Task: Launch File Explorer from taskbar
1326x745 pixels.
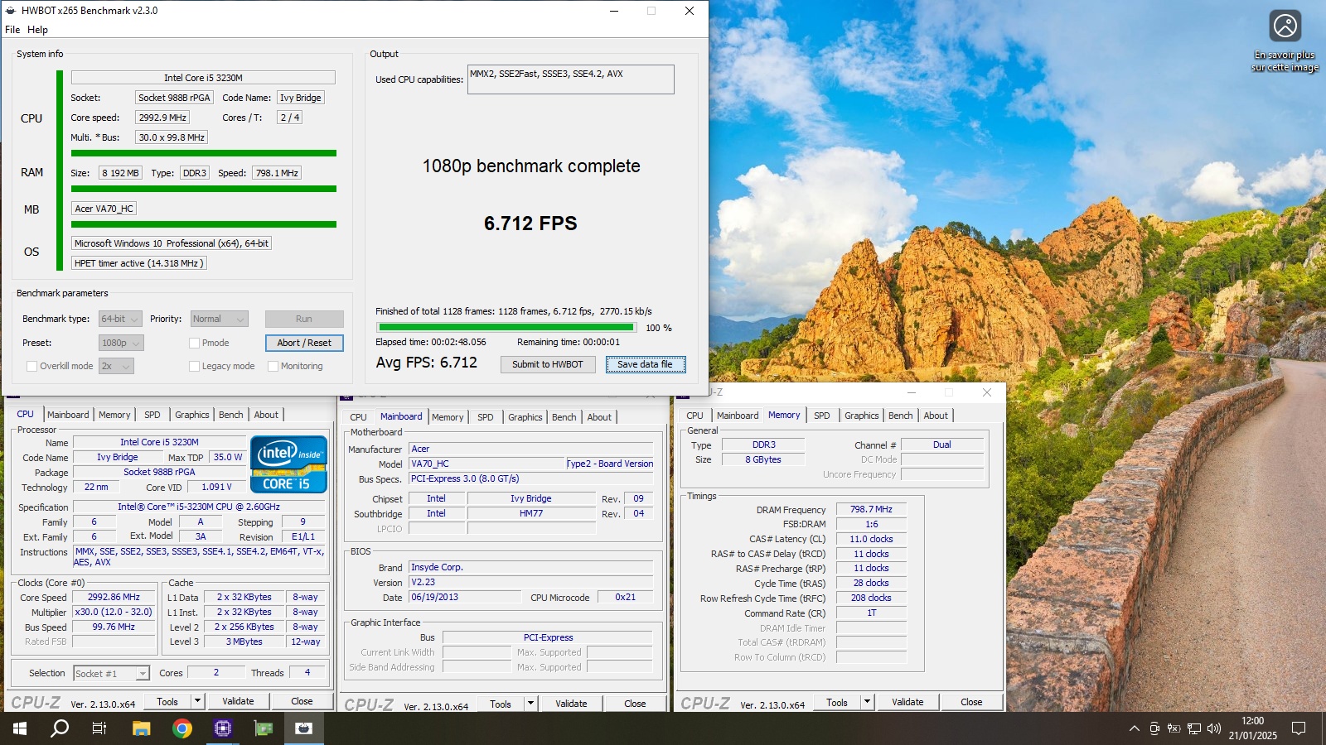Action: click(x=142, y=728)
